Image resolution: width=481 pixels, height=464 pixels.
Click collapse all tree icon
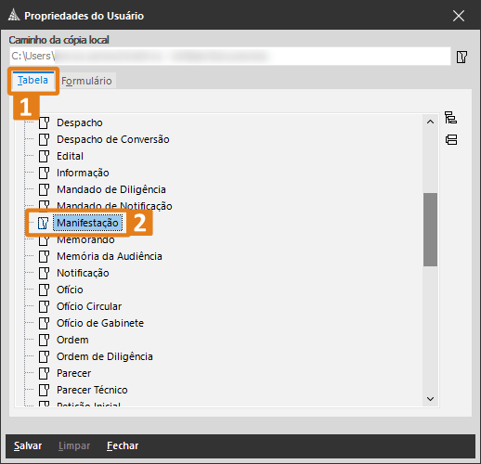(x=451, y=140)
